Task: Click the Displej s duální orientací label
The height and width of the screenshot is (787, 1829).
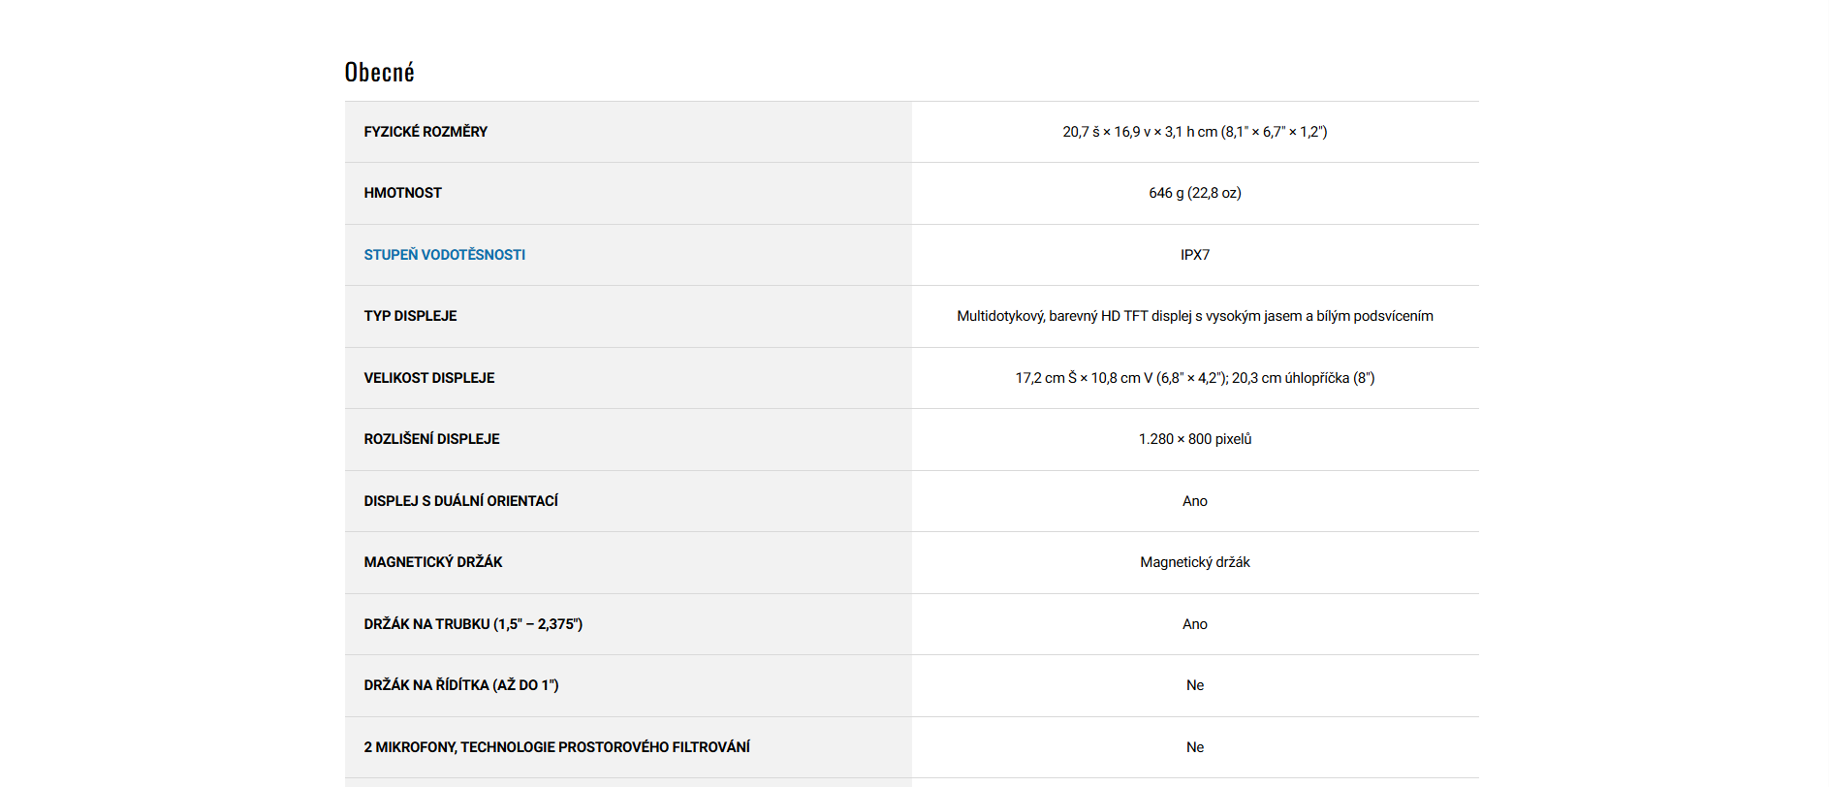Action: pyautogui.click(x=460, y=501)
